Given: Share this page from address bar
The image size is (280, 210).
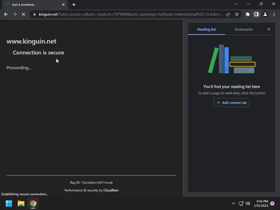Looking at the screenshot, I should (x=228, y=14).
